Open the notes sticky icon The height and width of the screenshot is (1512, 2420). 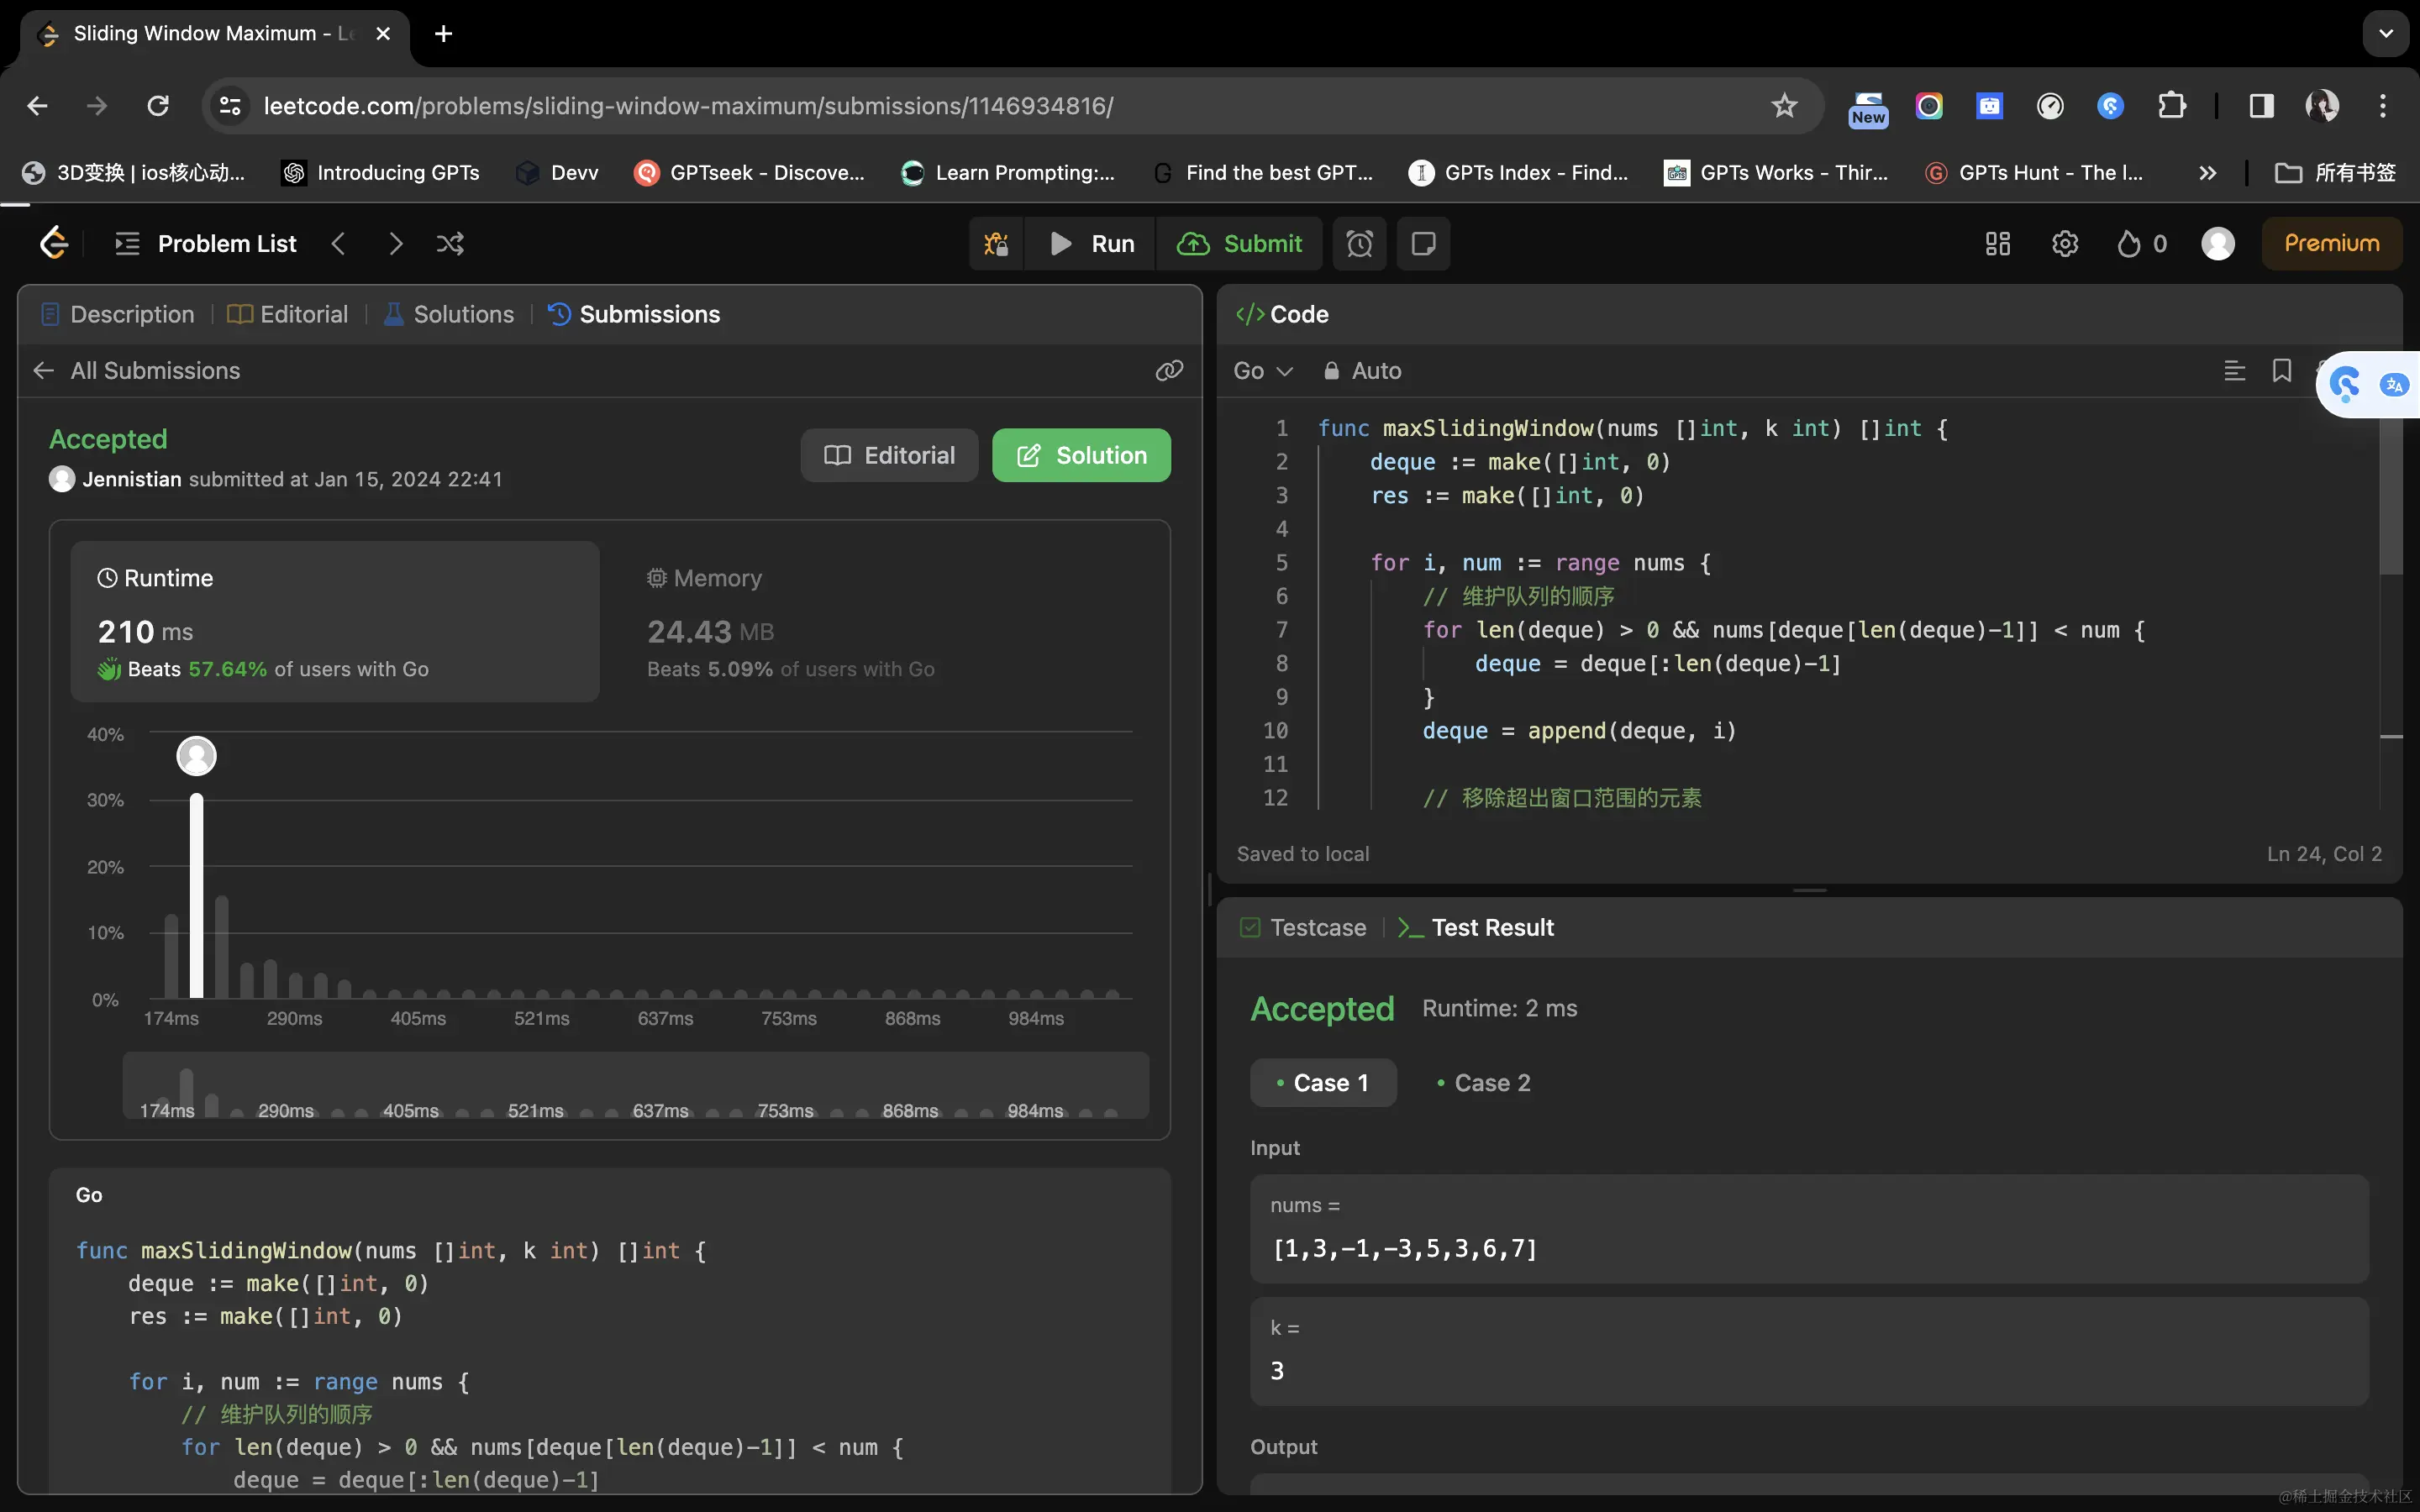pos(1423,244)
